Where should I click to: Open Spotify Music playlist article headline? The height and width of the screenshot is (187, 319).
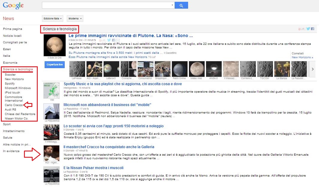[x=123, y=84]
